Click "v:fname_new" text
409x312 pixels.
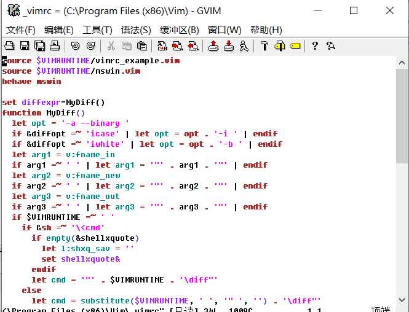pyautogui.click(x=93, y=175)
